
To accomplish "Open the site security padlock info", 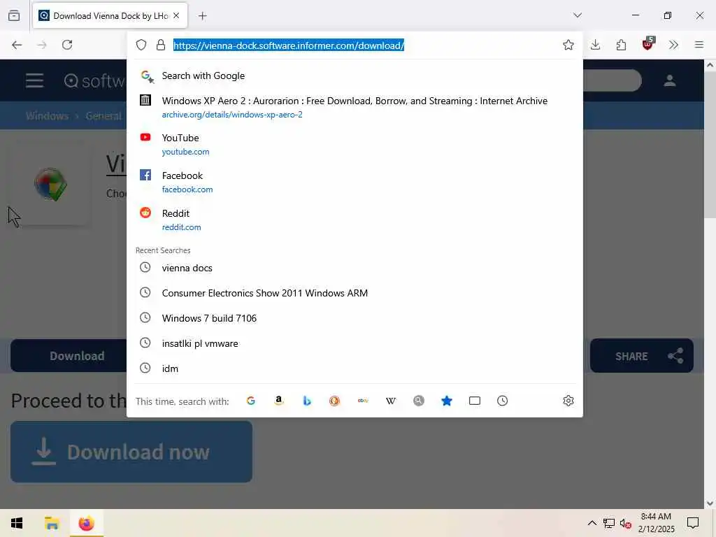I will coord(161,45).
